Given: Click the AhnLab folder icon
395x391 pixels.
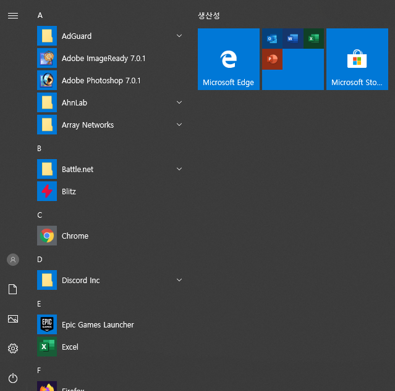Looking at the screenshot, I should coord(47,102).
